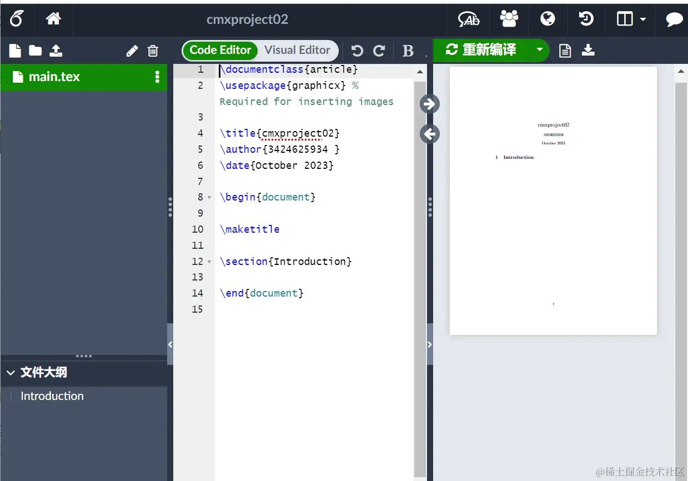
Task: Open the submit globe icon
Action: [x=548, y=19]
